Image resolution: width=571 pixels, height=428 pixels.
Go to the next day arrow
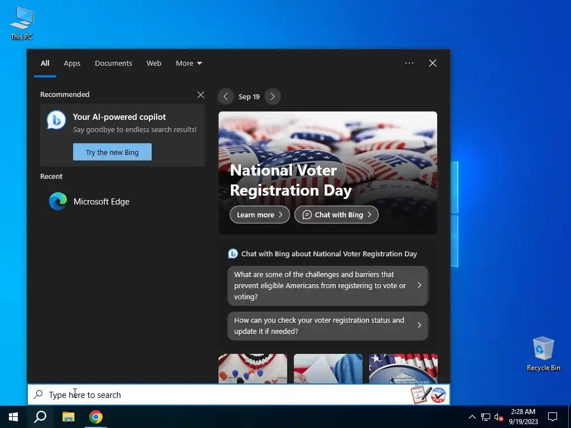click(x=273, y=96)
